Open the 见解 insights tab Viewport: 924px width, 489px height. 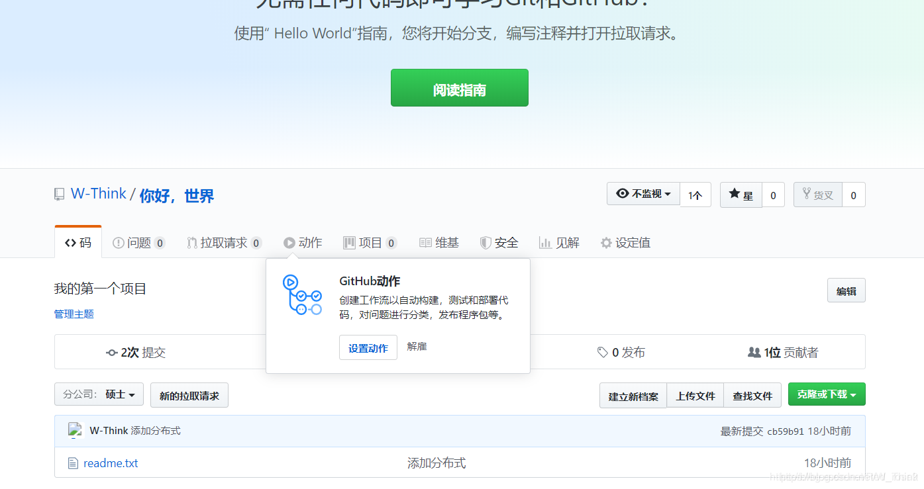tap(559, 243)
